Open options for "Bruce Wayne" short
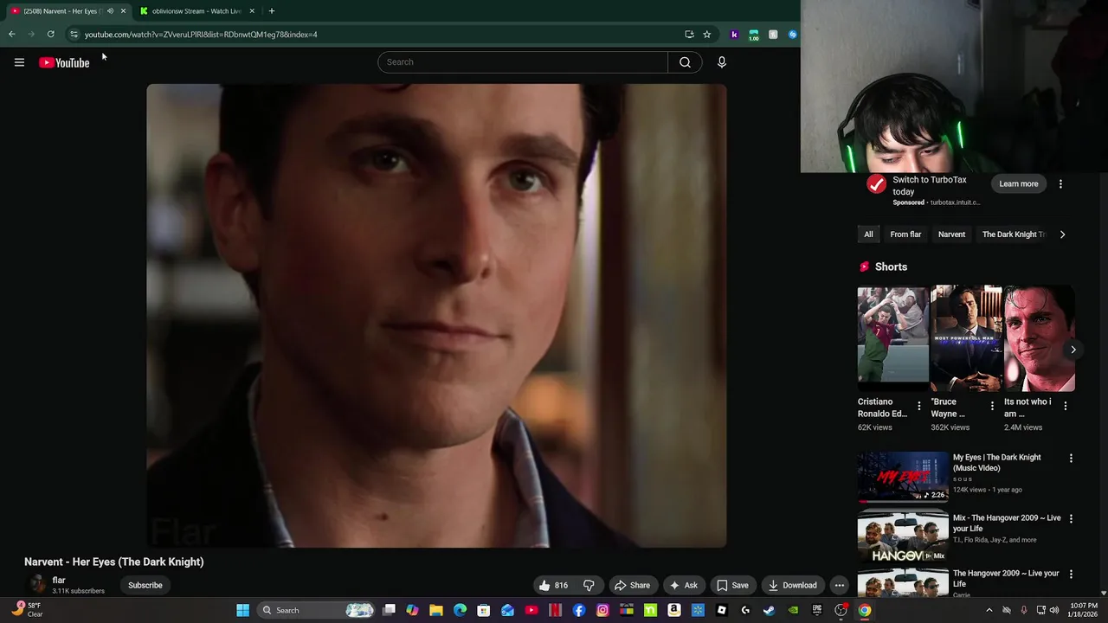1108x623 pixels. pos(992,406)
